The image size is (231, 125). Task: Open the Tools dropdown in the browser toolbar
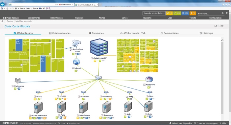(x=35, y=8)
